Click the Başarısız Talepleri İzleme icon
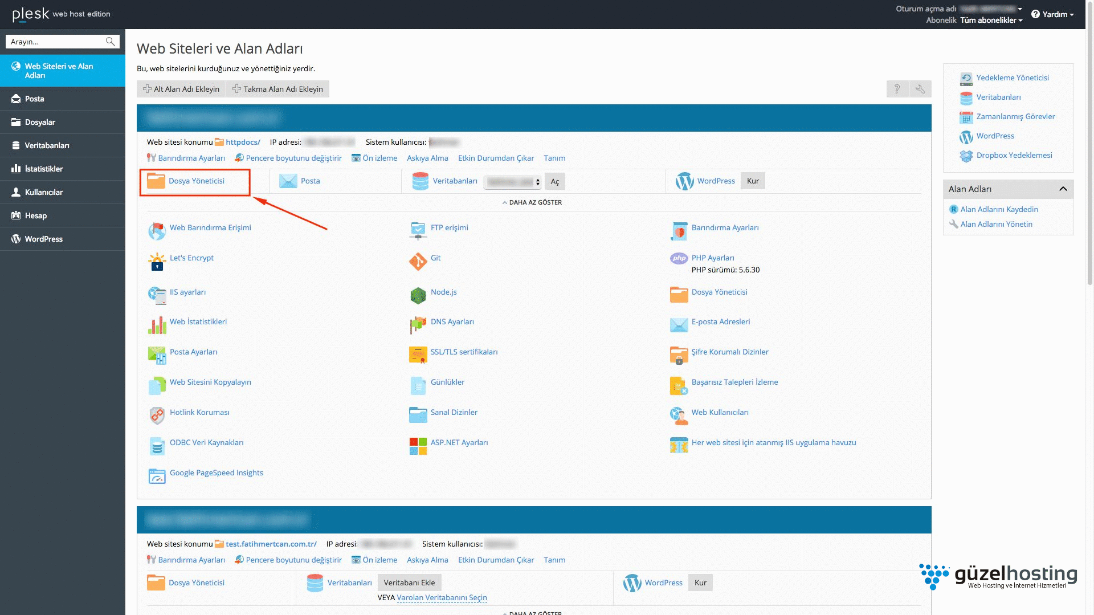The height and width of the screenshot is (615, 1094). point(679,385)
